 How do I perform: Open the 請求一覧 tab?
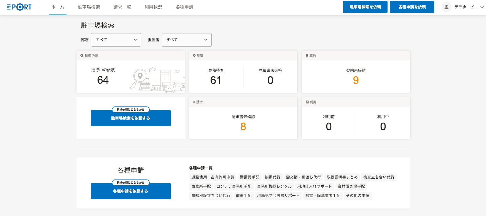coord(122,7)
